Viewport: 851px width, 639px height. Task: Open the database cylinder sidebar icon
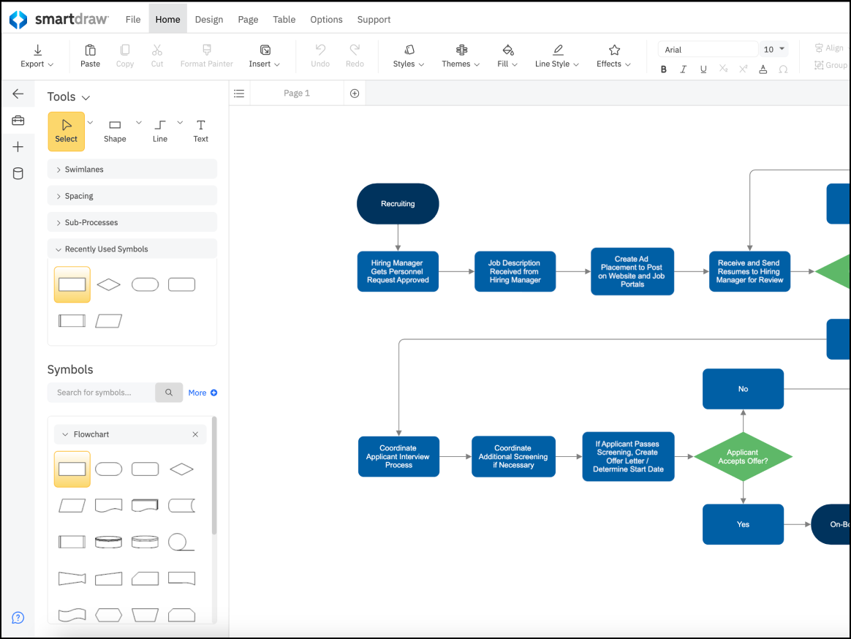(18, 173)
